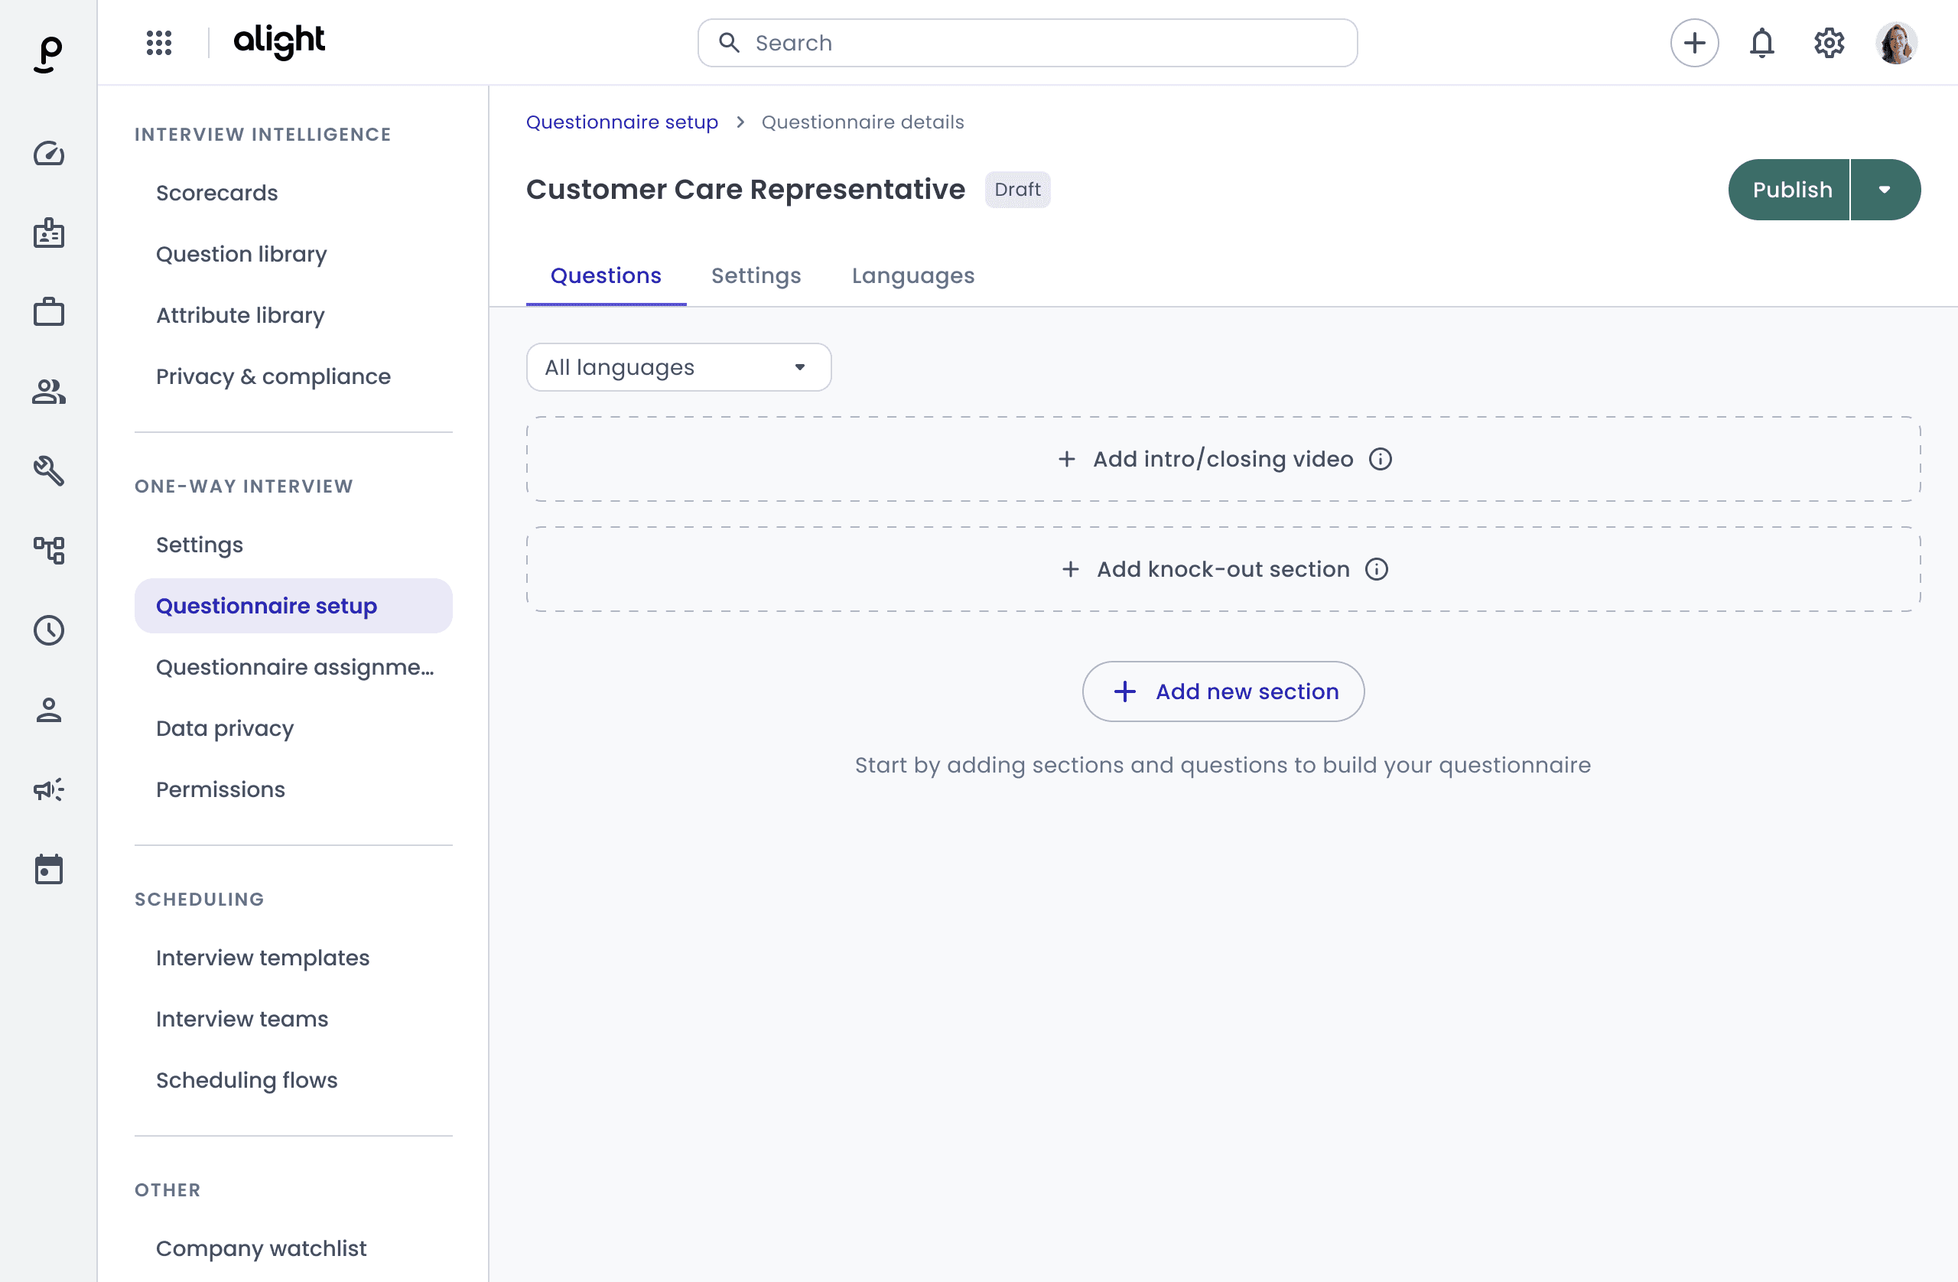Switch to the Settings tab

(755, 275)
